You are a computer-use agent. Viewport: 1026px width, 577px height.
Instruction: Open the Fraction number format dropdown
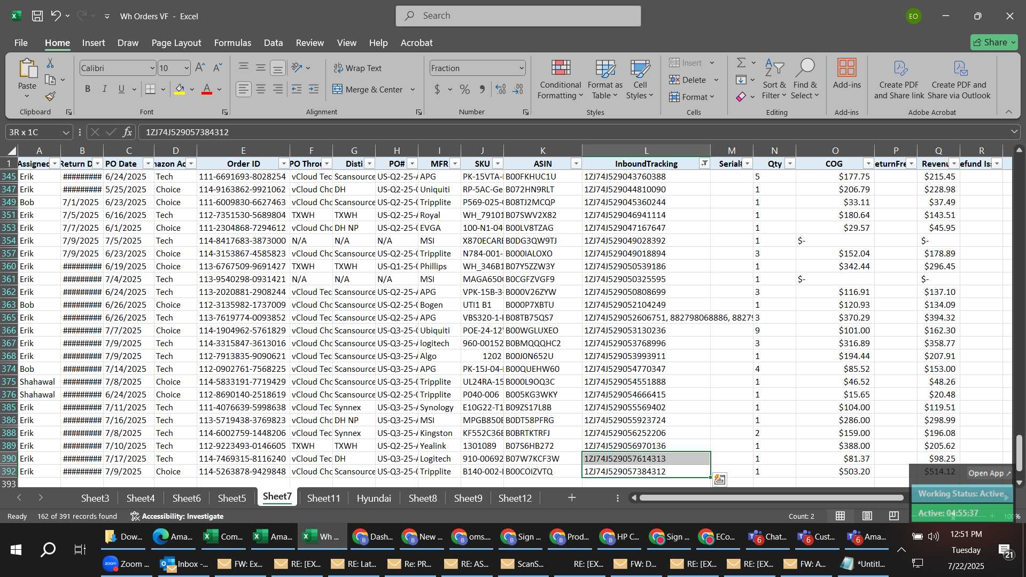(x=521, y=68)
